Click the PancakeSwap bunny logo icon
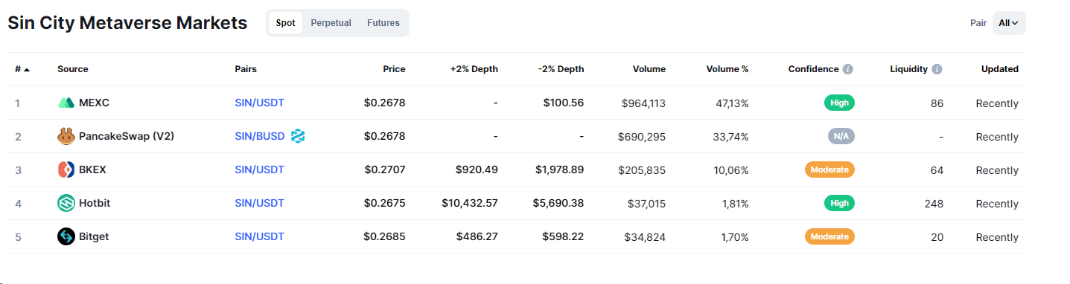 (66, 137)
